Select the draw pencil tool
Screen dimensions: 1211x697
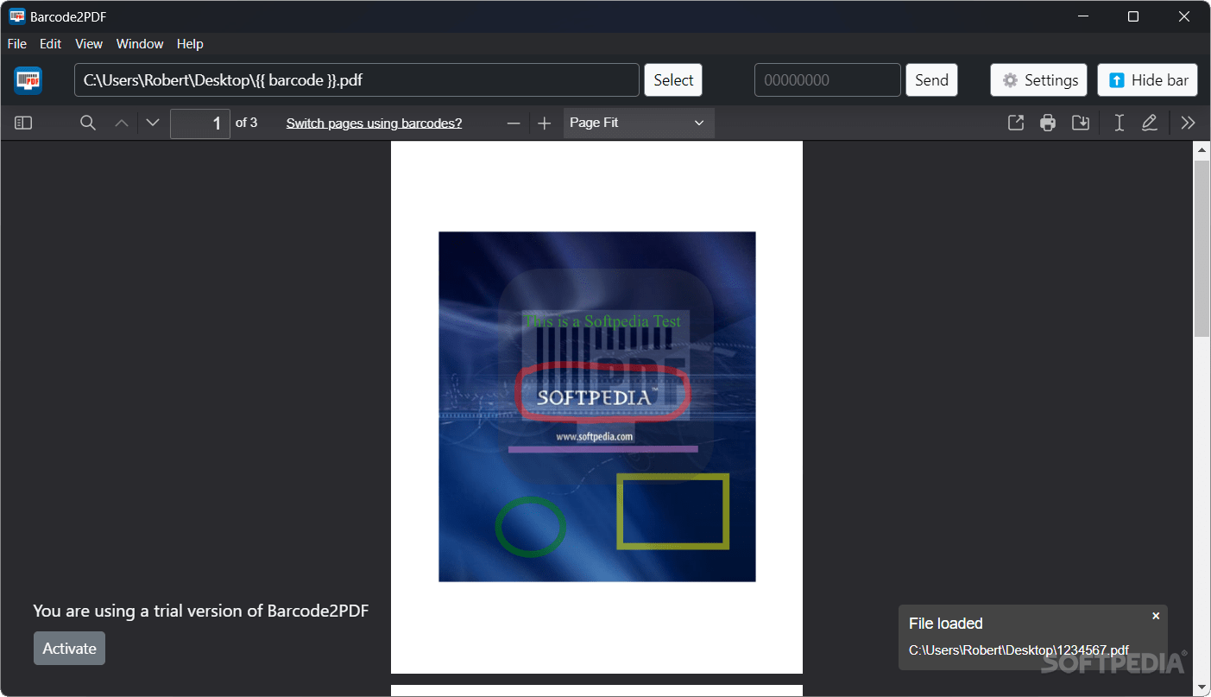click(1150, 124)
